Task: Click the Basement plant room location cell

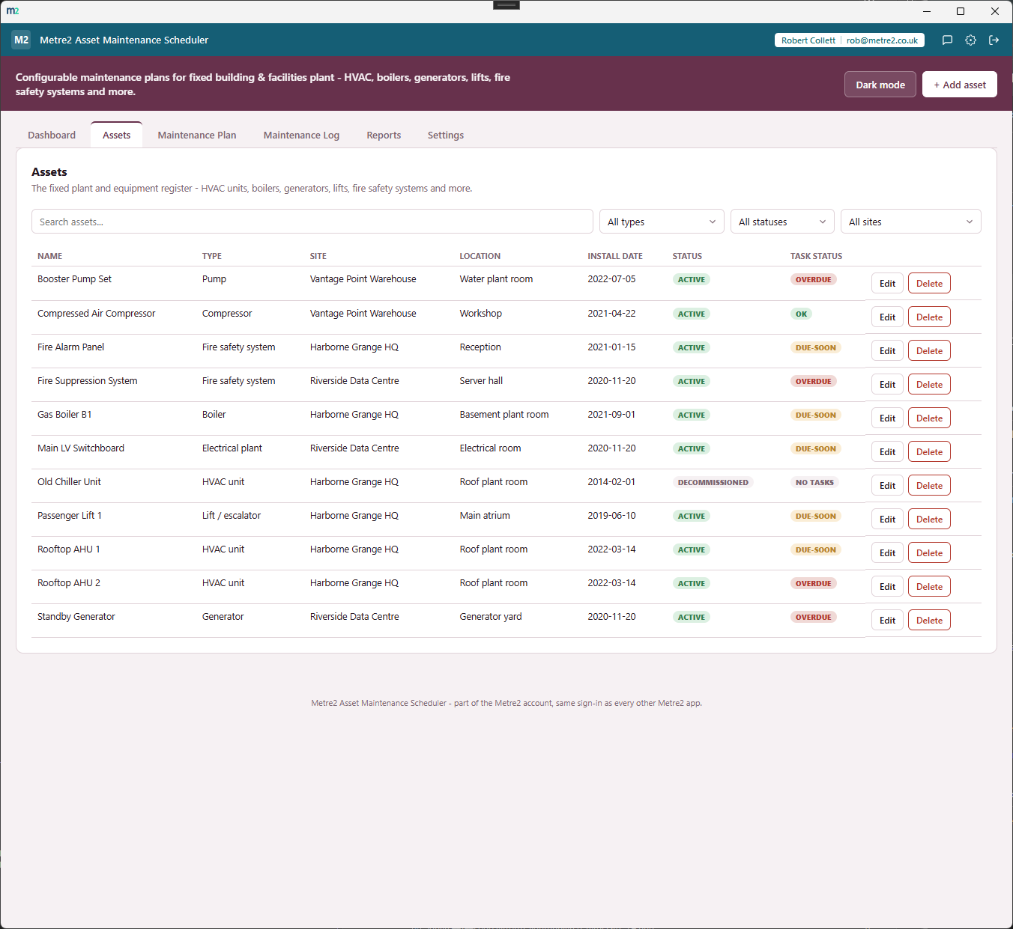Action: point(504,415)
